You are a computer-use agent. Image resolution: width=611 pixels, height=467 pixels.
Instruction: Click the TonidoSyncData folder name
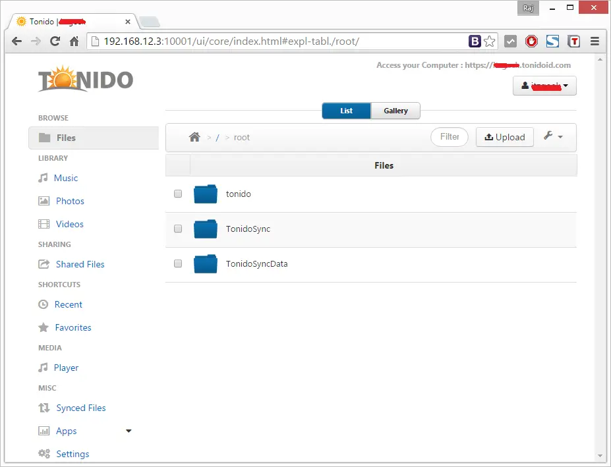point(257,263)
